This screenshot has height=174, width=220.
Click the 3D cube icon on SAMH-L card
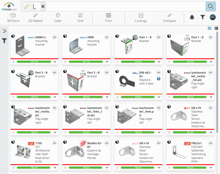tap(13, 36)
